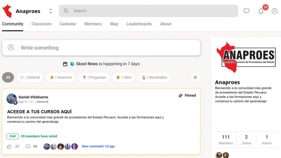Filter posts by Valor category

coord(124,77)
